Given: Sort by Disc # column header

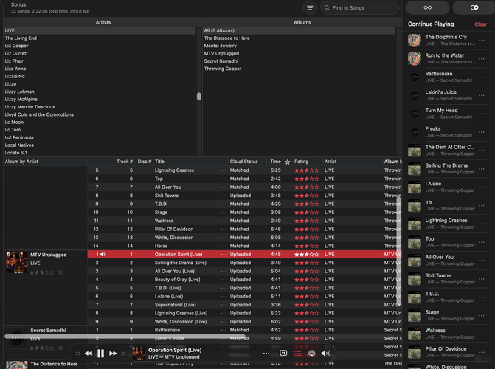Looking at the screenshot, I should [x=144, y=162].
